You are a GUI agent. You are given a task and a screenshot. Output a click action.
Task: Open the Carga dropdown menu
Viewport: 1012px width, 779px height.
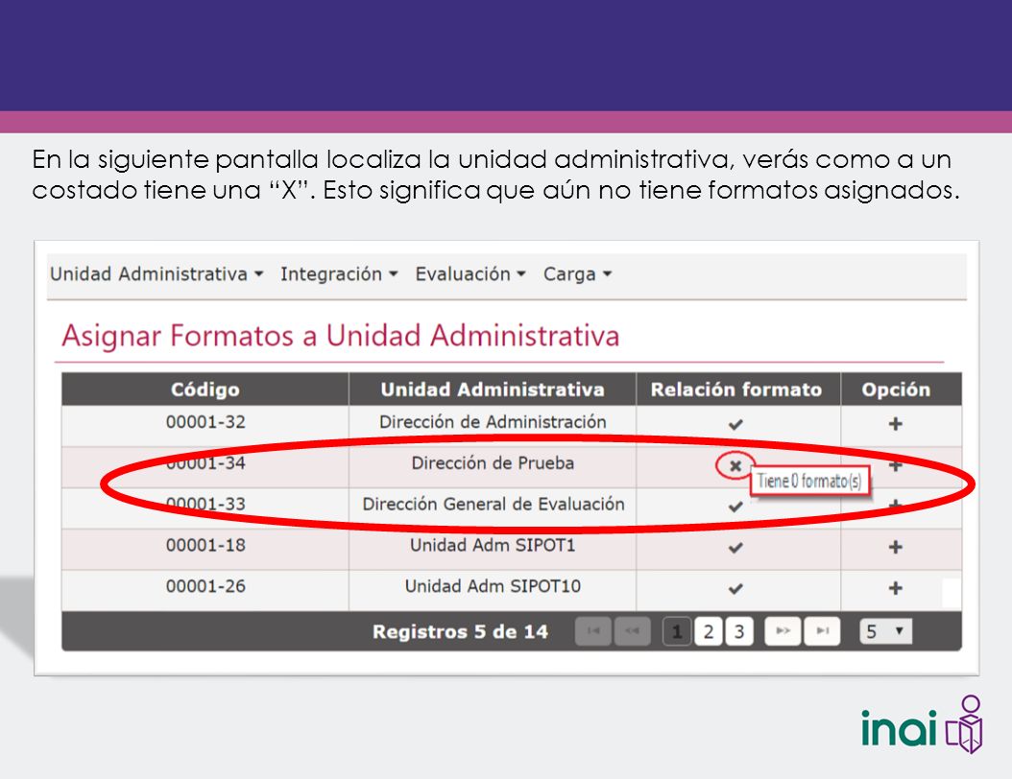tap(578, 274)
